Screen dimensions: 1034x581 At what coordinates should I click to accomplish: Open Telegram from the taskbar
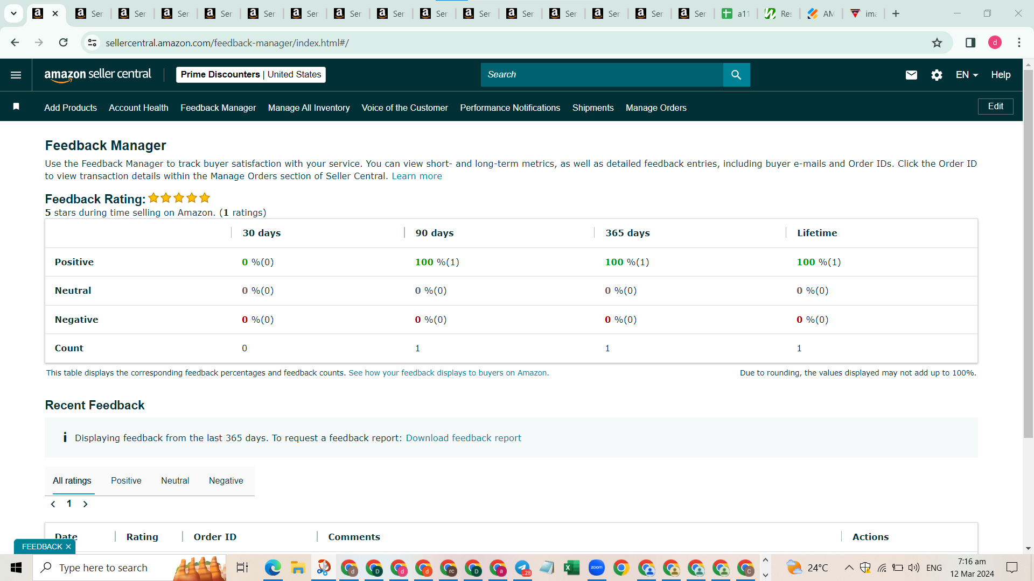[522, 568]
